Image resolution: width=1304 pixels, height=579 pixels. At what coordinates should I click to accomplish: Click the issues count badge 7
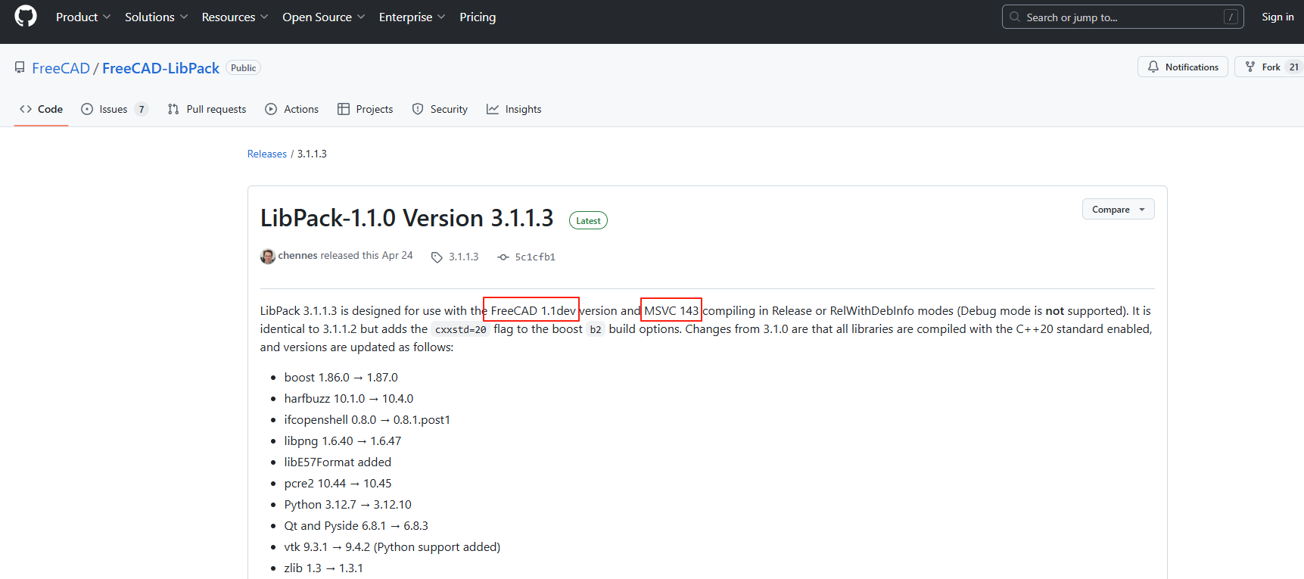pos(142,109)
